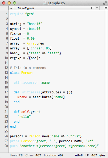Click the yellow minimize window button
Image resolution: width=108 pixels, height=158 pixels.
point(9,3)
